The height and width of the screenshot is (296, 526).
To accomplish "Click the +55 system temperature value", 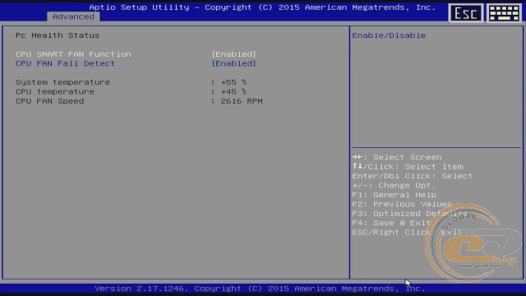I will 233,82.
